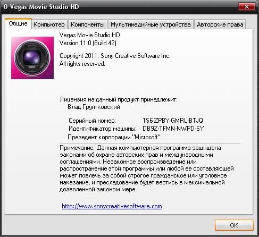Click the Лицензия на данный продукт принадлежит text
Screen dimensions: 259x237
pyautogui.click(x=119, y=99)
